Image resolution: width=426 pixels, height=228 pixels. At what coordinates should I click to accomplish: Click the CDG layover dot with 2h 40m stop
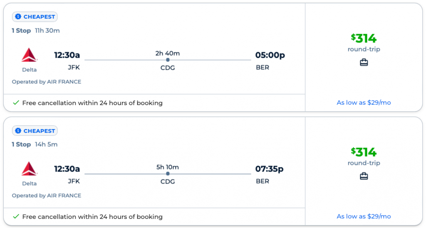click(168, 60)
